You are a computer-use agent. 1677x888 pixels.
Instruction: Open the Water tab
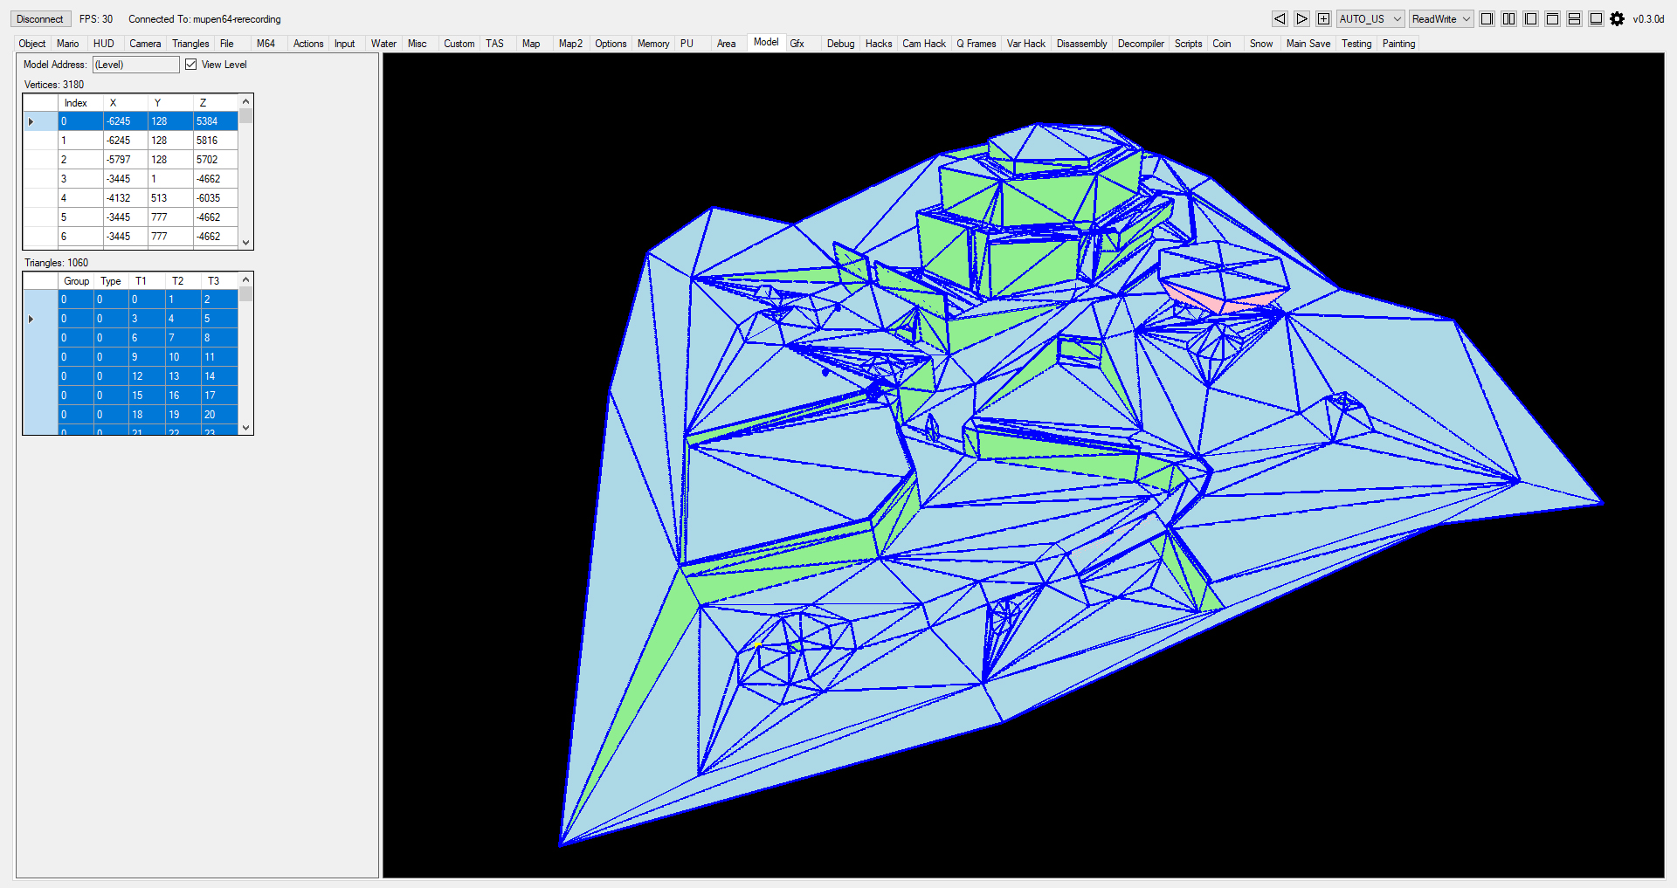383,43
